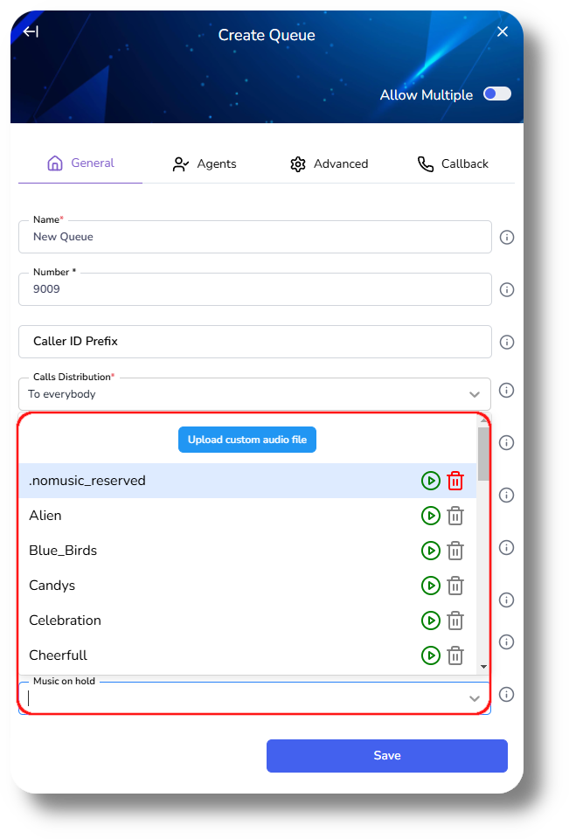Viewport: 569px width, 839px height.
Task: Open the Advanced tab
Action: coord(329,163)
